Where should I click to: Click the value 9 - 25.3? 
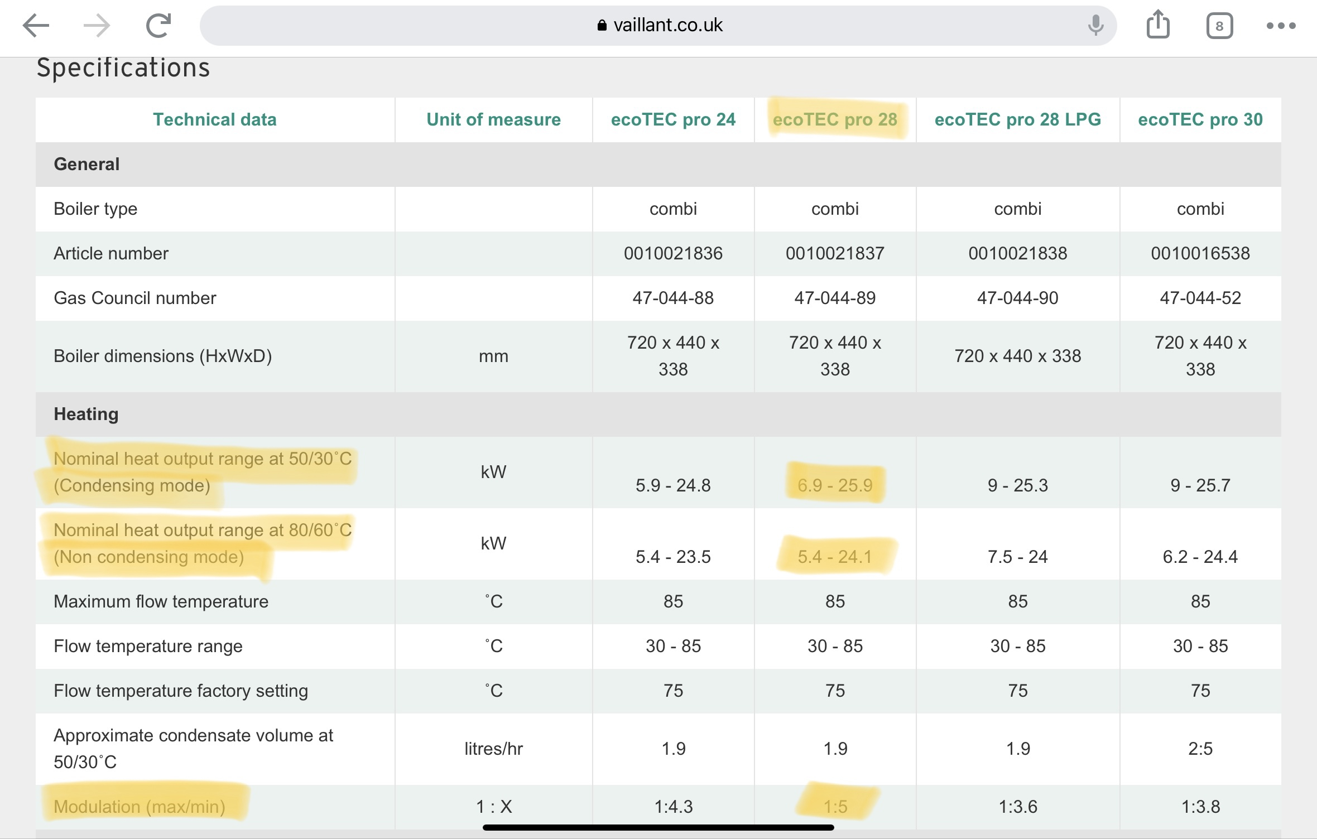(1017, 485)
